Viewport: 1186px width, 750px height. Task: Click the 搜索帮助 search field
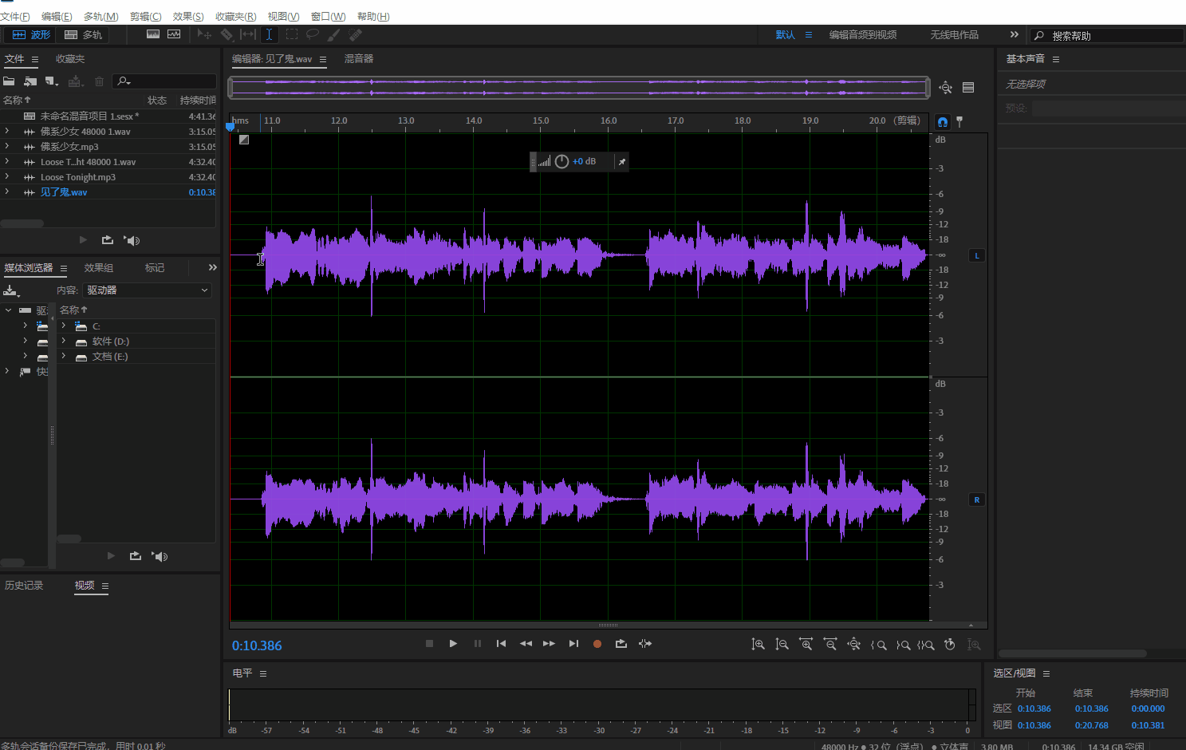tap(1107, 36)
